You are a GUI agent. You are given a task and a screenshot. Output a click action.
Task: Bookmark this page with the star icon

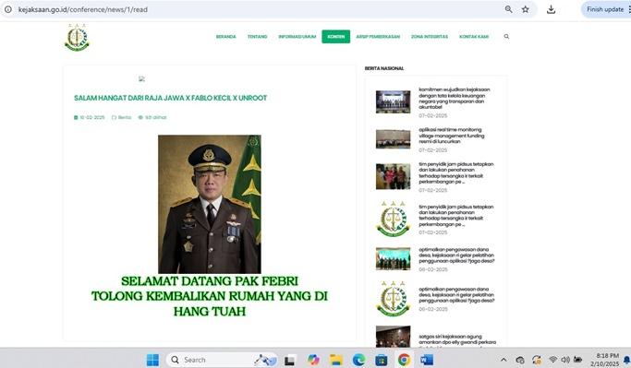click(525, 9)
